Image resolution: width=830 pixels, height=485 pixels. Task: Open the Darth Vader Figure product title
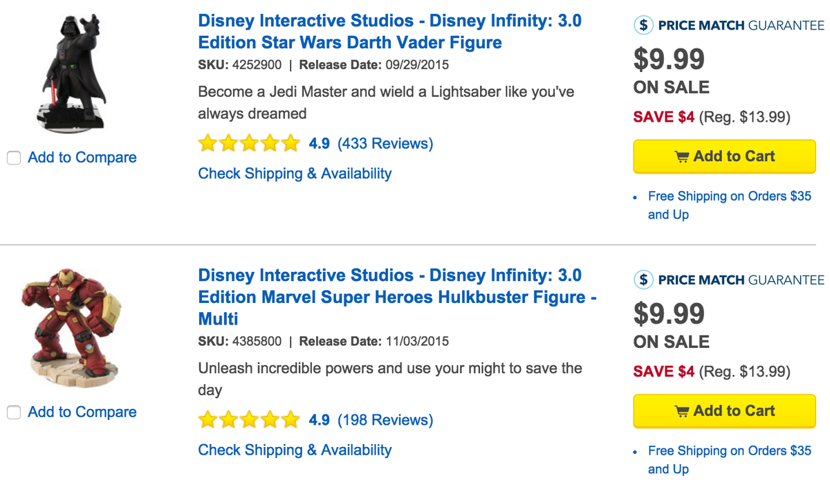click(x=389, y=32)
